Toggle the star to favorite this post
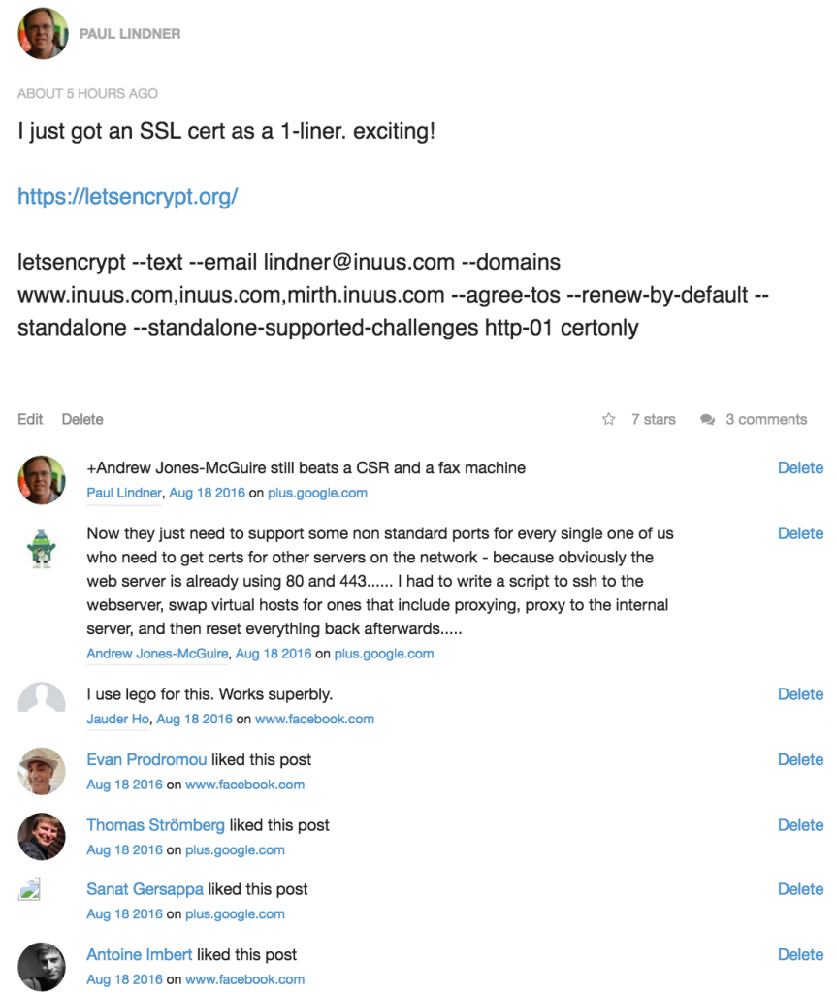Image resolution: width=837 pixels, height=993 pixels. pyautogui.click(x=608, y=418)
